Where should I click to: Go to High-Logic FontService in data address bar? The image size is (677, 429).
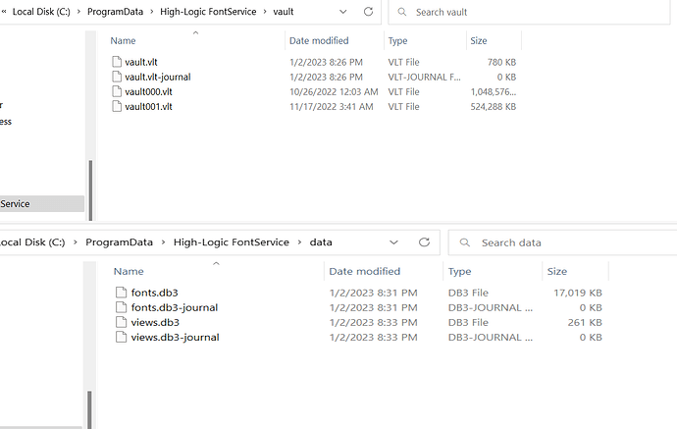tap(232, 242)
